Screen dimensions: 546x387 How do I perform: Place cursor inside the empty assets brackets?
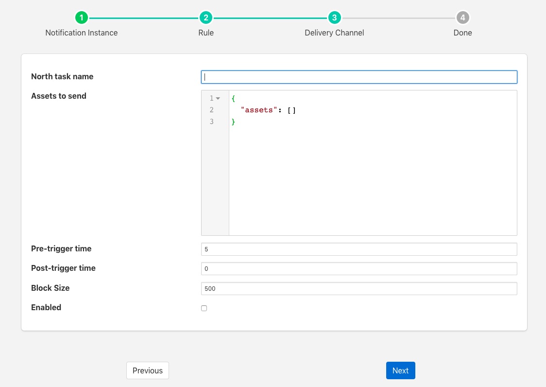pyautogui.click(x=292, y=110)
